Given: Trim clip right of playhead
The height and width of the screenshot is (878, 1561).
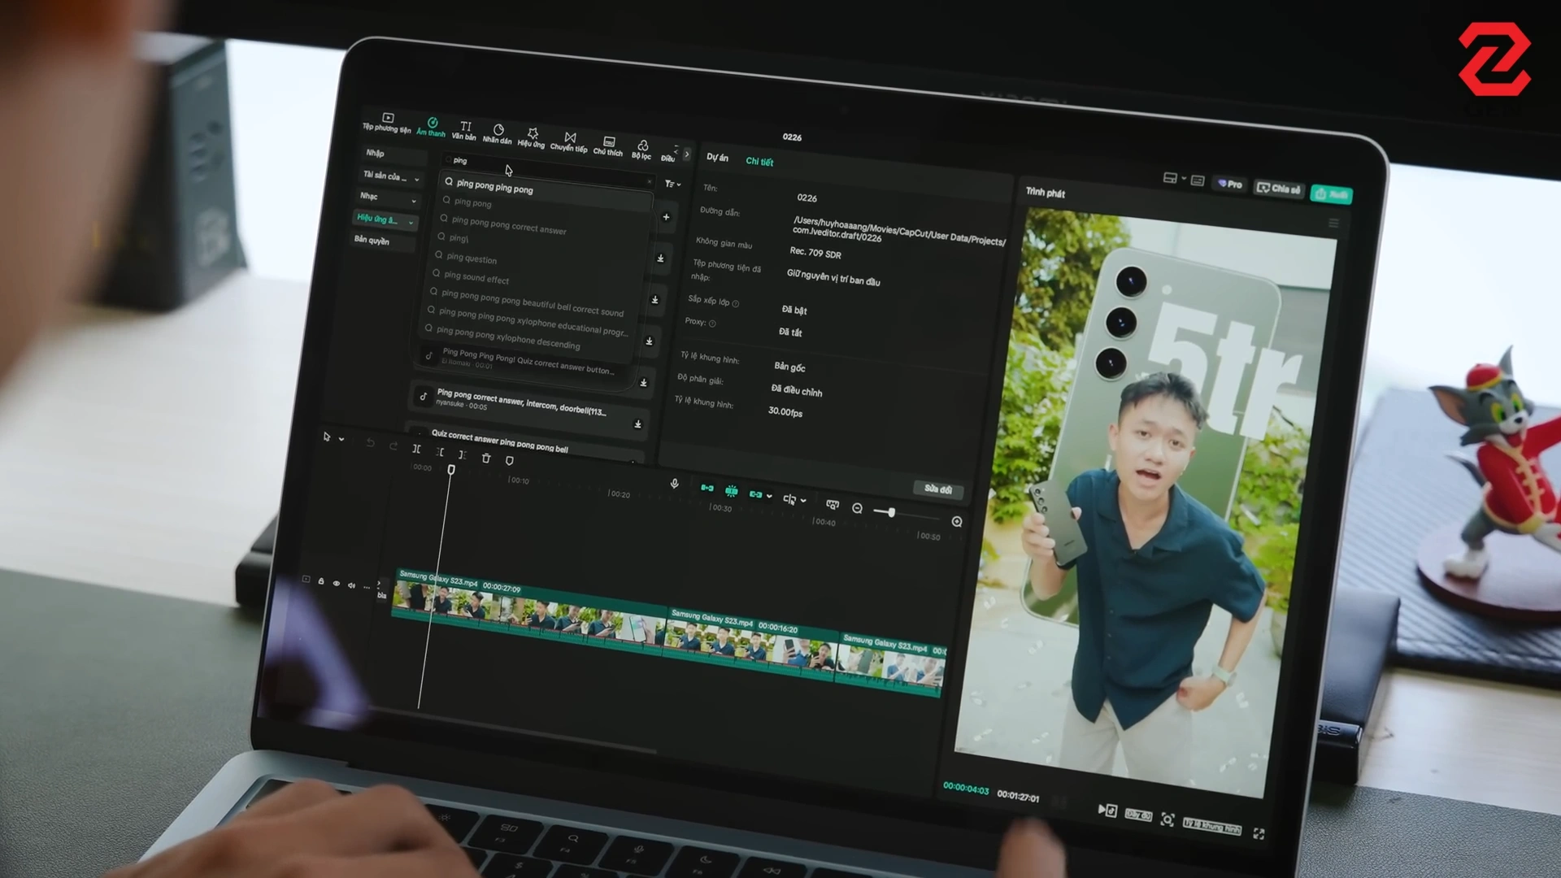Looking at the screenshot, I should click(x=463, y=455).
